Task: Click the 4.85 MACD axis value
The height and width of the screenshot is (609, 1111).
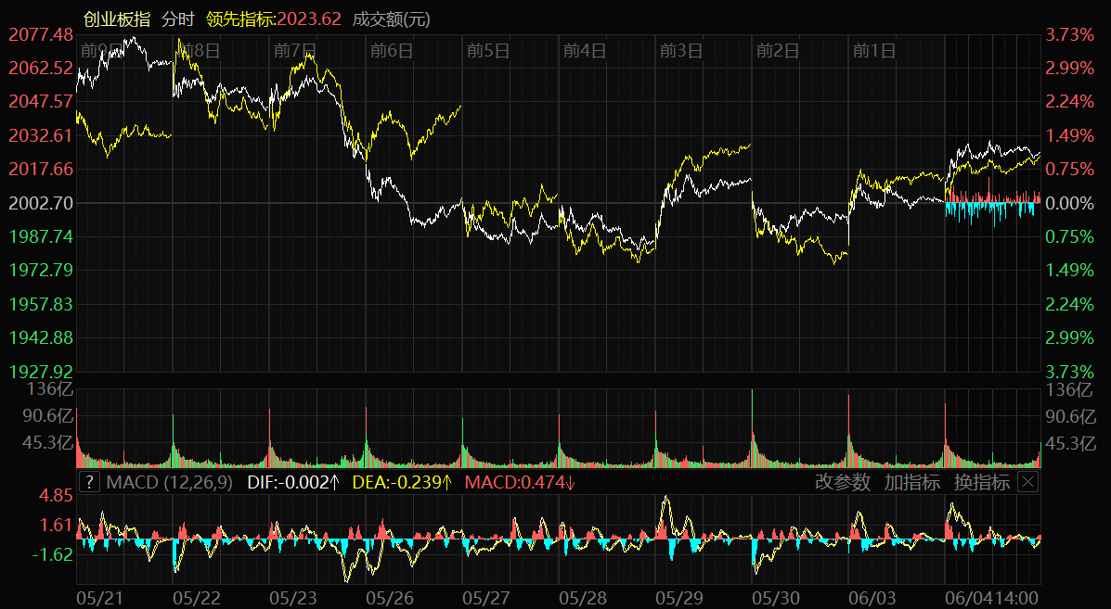Action: click(x=57, y=495)
